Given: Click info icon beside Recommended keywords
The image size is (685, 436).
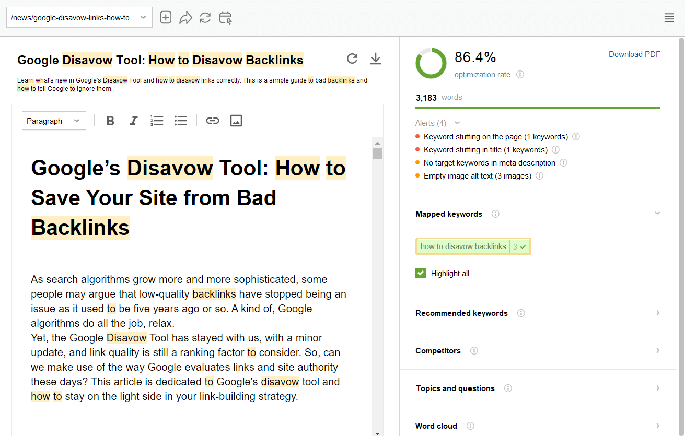Looking at the screenshot, I should [521, 313].
